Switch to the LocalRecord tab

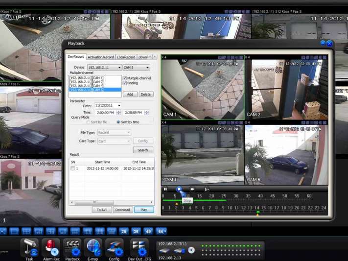coord(126,57)
